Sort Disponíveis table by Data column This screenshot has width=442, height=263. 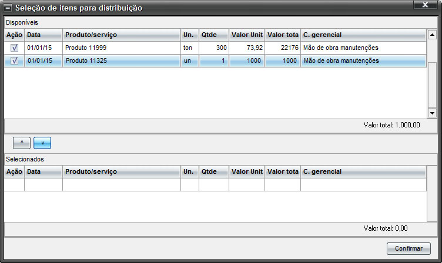(x=43, y=35)
